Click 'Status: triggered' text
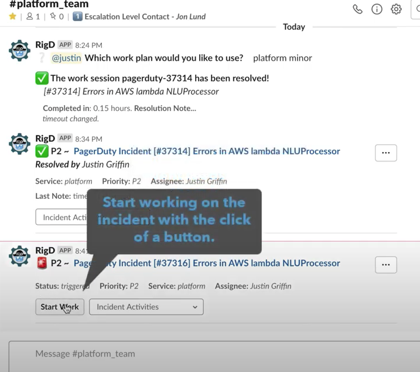Screen dimensions: 420x372 (63, 286)
